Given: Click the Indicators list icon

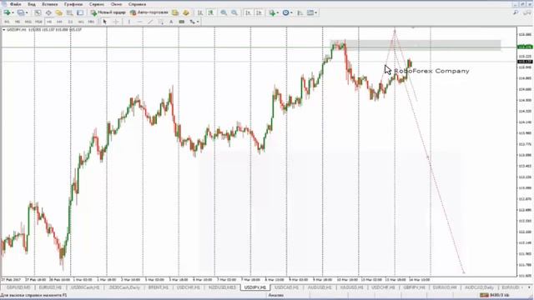Looking at the screenshot, I should pyautogui.click(x=272, y=12).
